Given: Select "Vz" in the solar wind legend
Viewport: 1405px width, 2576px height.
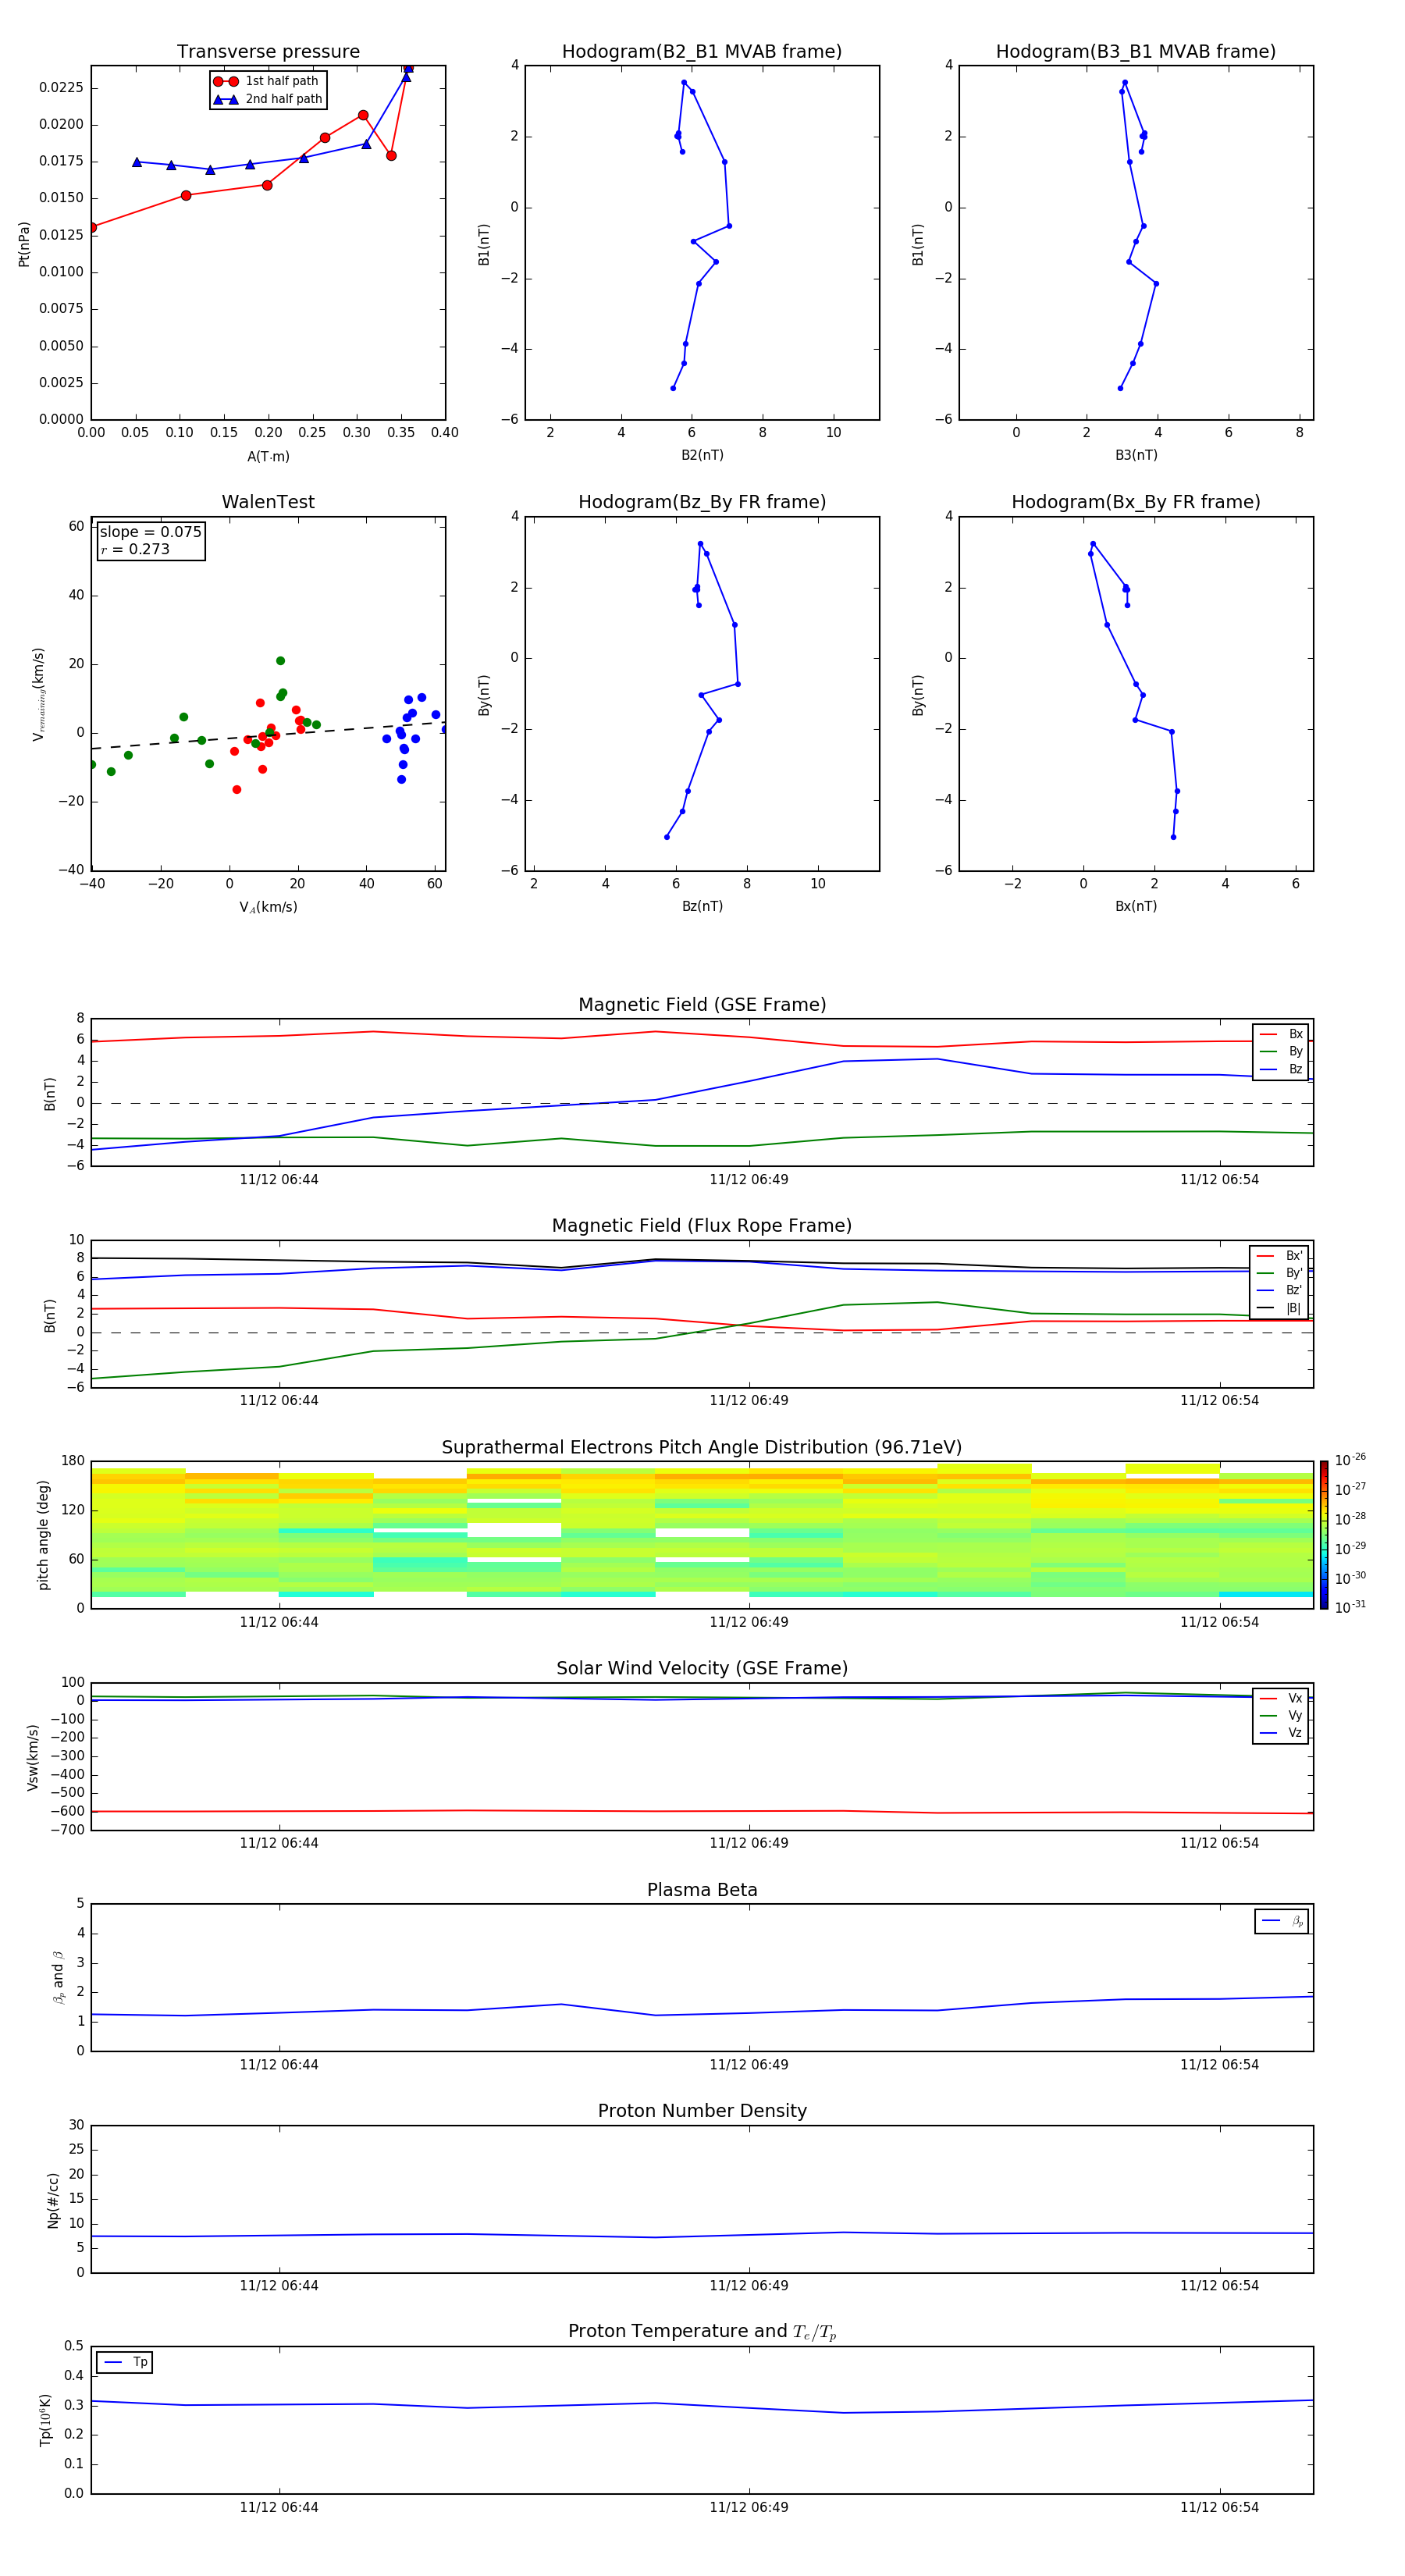Looking at the screenshot, I should tap(1282, 1733).
